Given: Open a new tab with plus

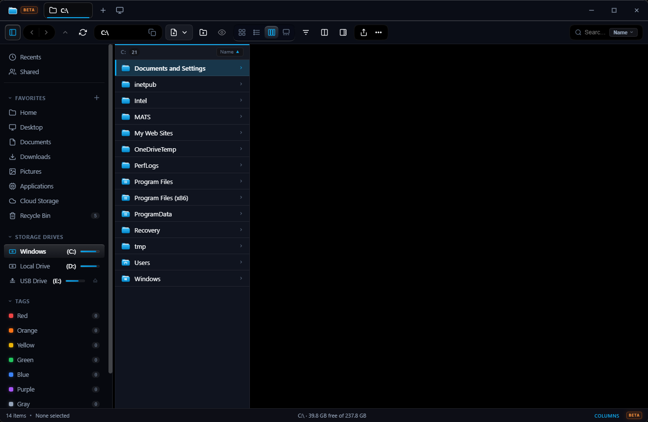Looking at the screenshot, I should coord(103,10).
